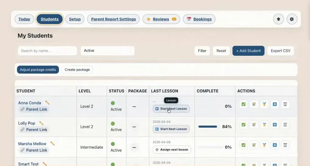Start Next Lesson for Anna Conda
This screenshot has height=166, width=310.
point(171,109)
